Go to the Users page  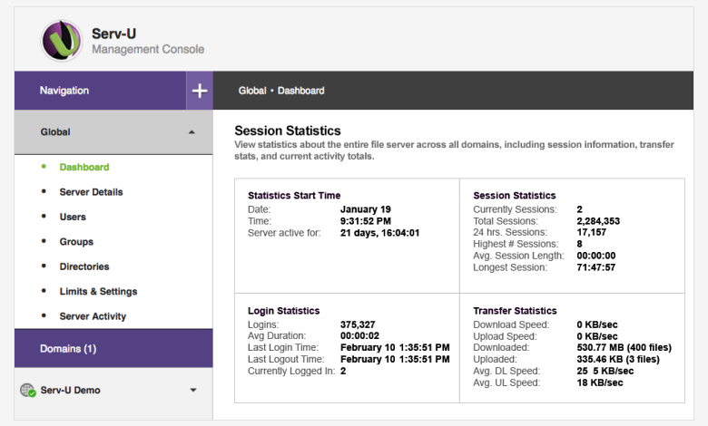click(73, 217)
